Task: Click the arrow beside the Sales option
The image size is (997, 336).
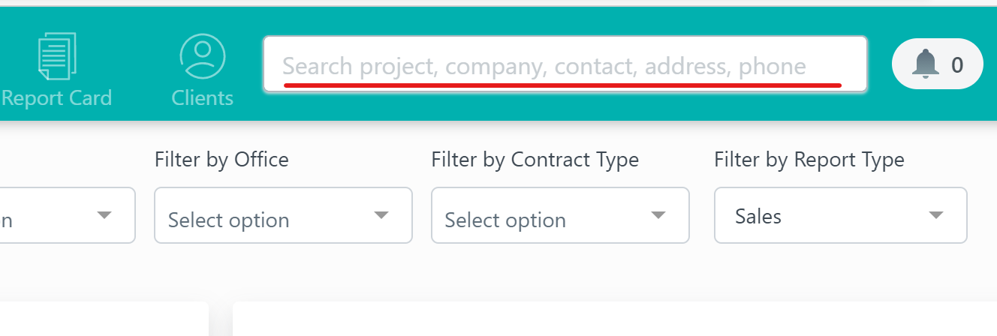Action: click(x=935, y=216)
